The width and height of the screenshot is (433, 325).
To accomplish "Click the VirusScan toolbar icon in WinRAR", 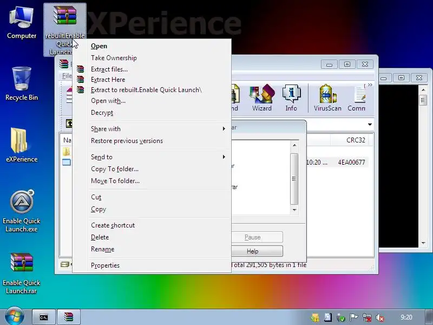I will [327, 98].
